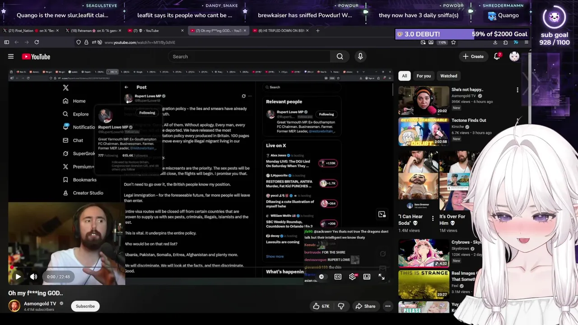The height and width of the screenshot is (325, 578).
Task: Click the video progress bar
Action: click(x=200, y=268)
